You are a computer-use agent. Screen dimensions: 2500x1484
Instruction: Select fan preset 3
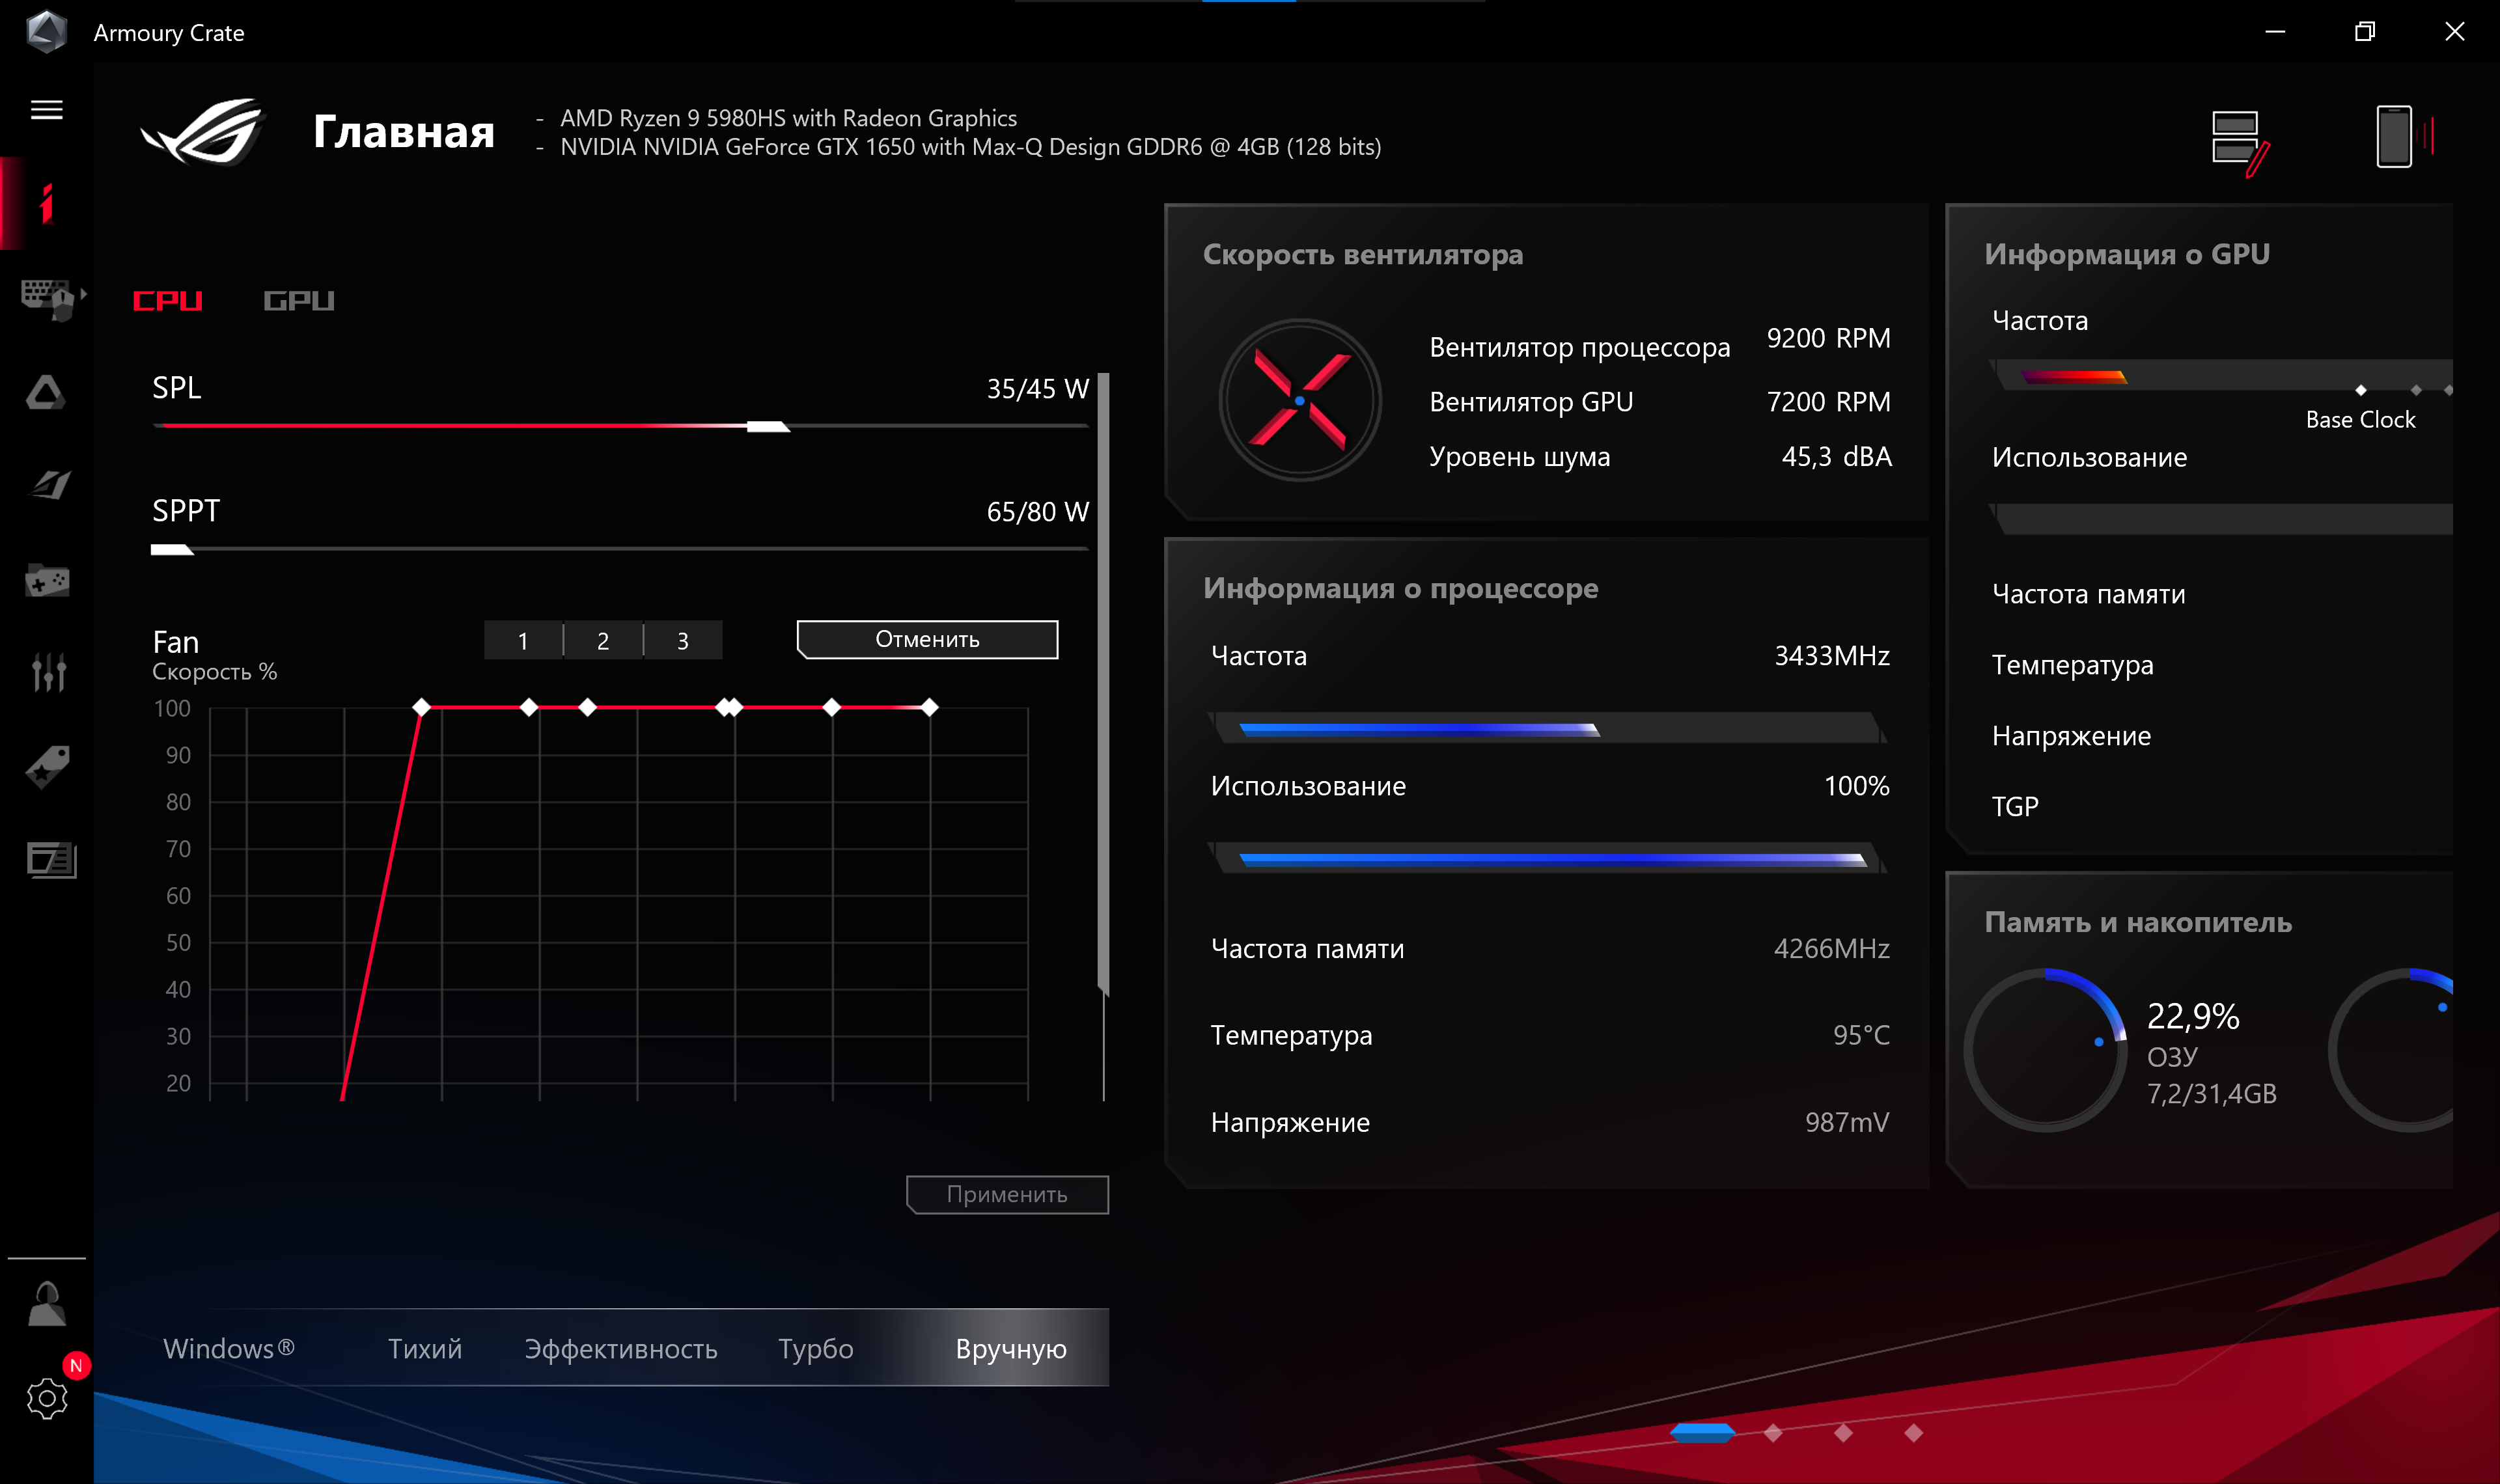coord(683,640)
